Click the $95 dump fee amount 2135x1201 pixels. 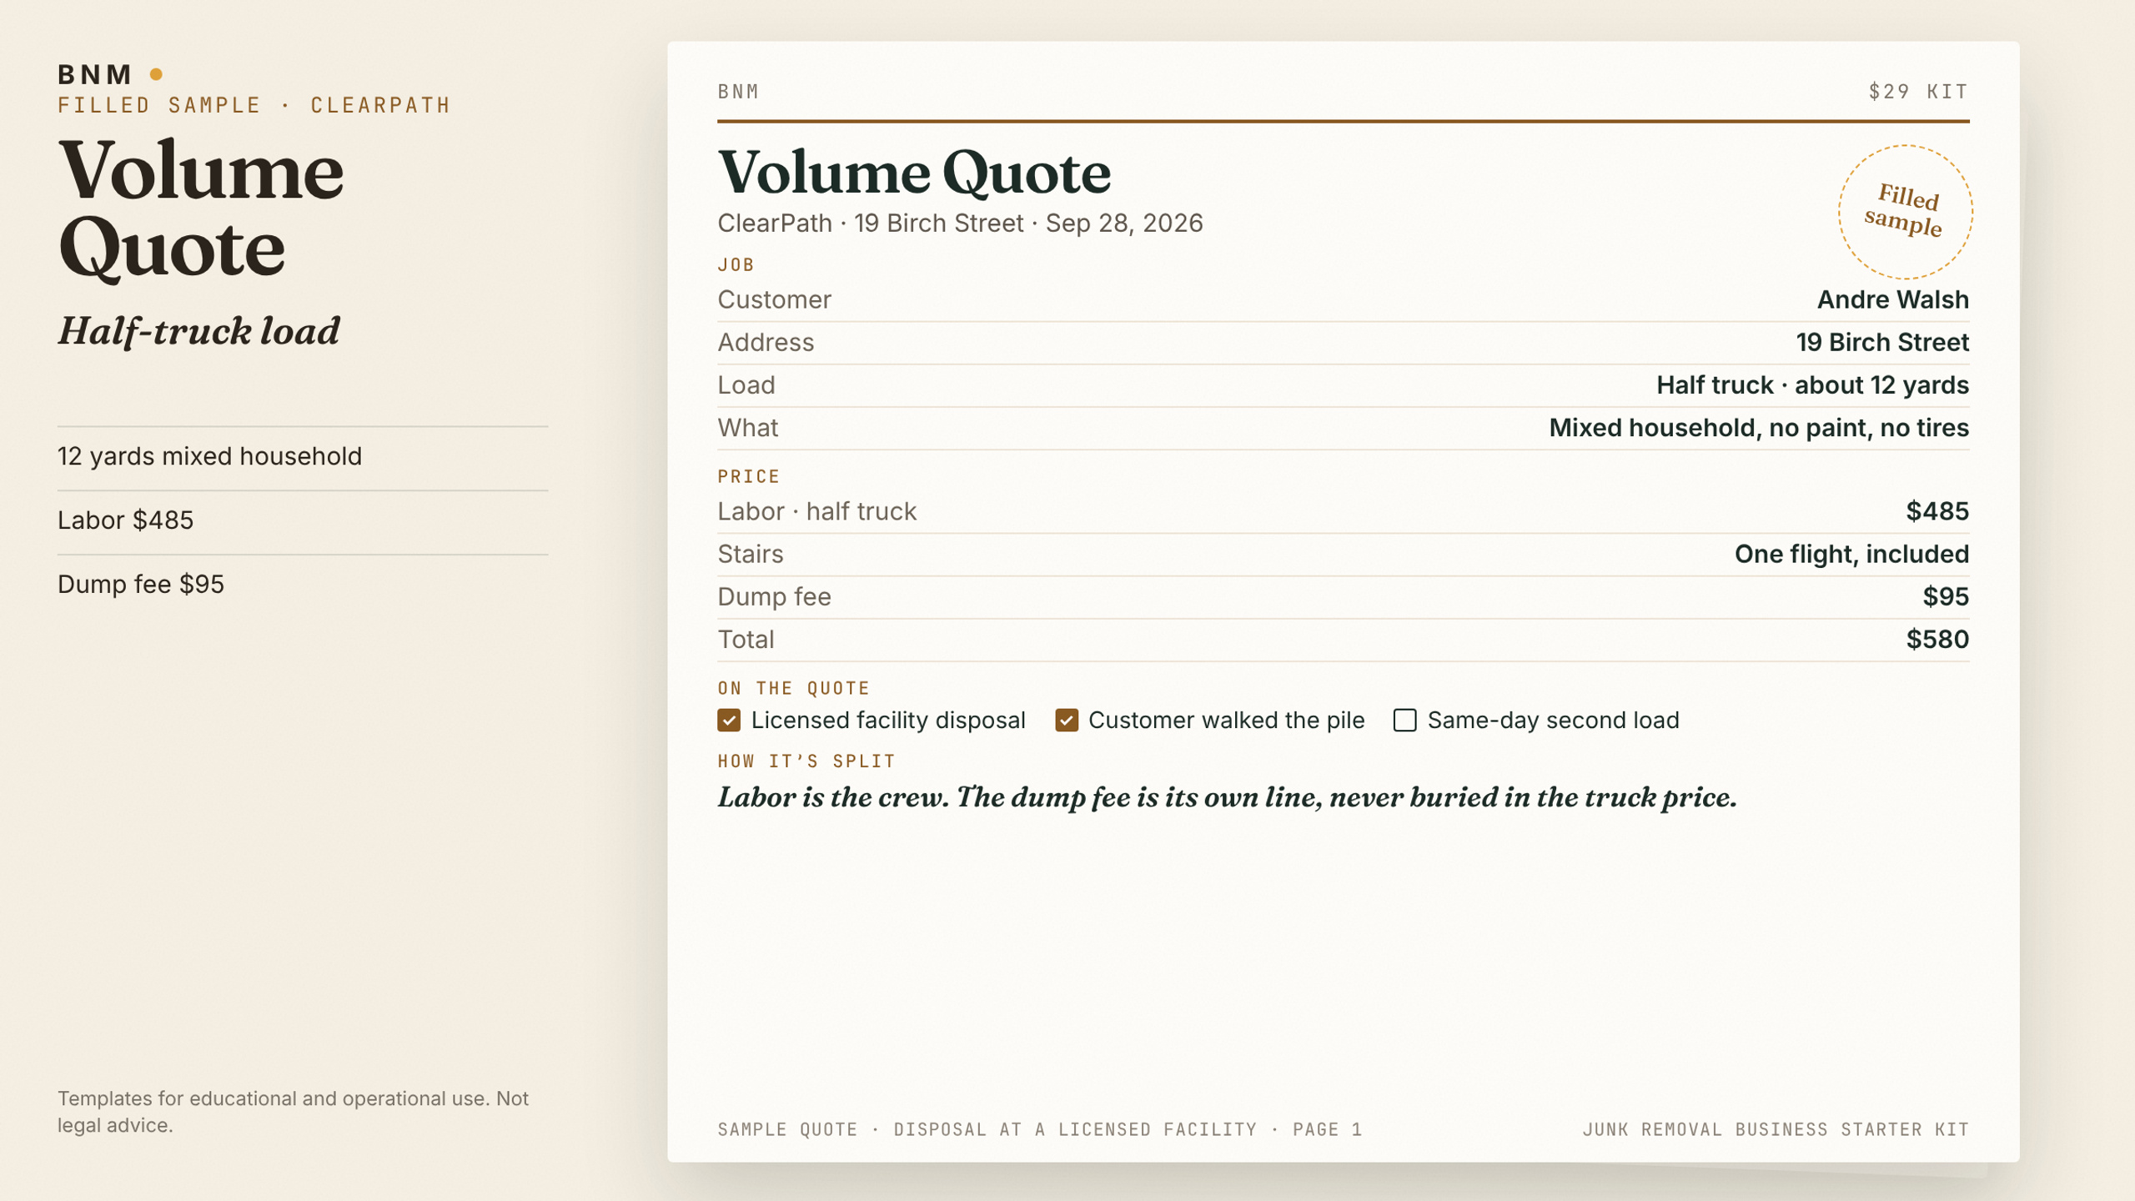click(1946, 596)
